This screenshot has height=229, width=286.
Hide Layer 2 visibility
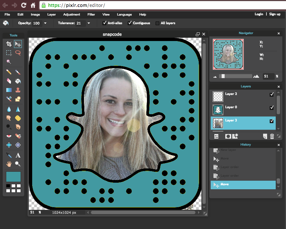tap(272, 94)
